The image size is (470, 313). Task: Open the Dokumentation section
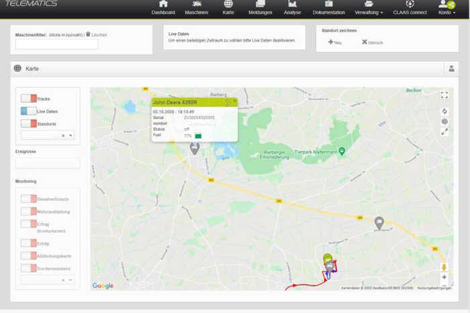328,8
